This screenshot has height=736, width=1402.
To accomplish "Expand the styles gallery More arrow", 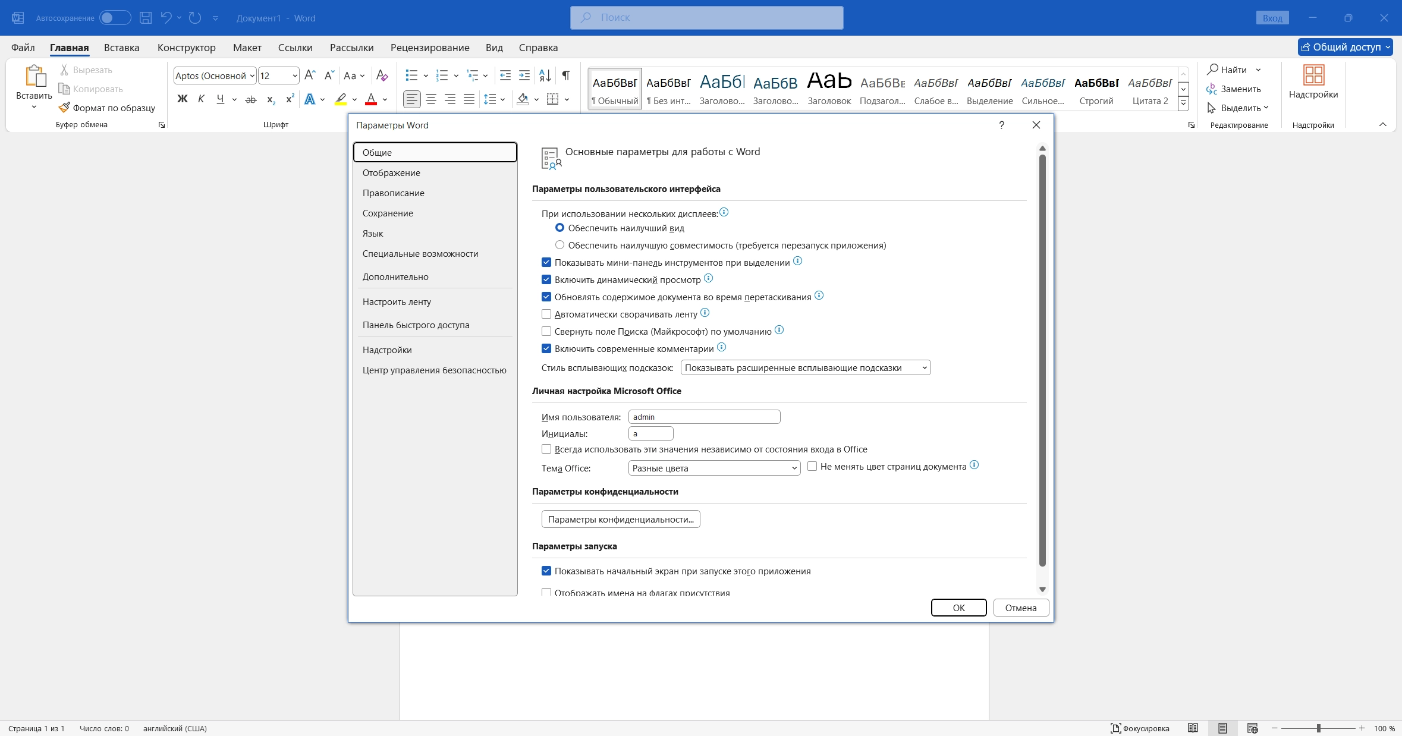I will [1183, 103].
